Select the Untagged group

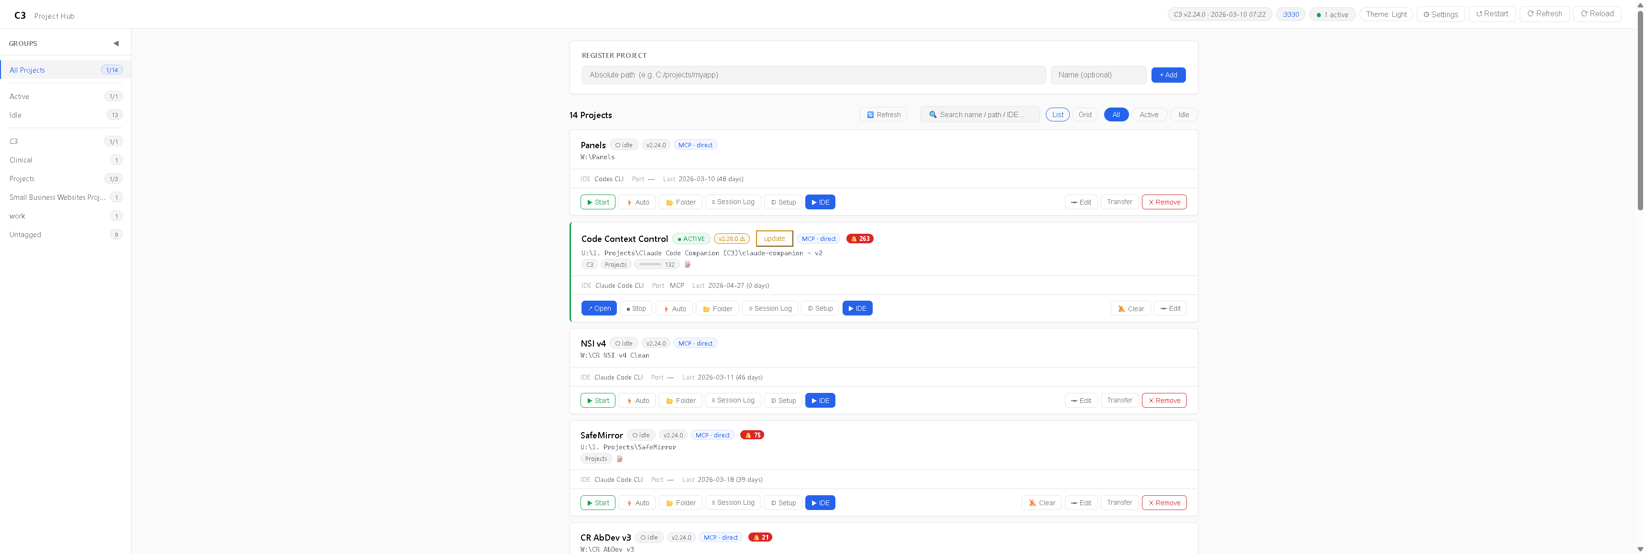(x=65, y=234)
